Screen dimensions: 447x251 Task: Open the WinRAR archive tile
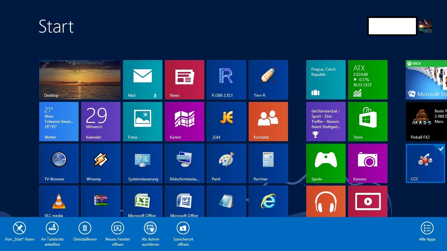pos(101,201)
